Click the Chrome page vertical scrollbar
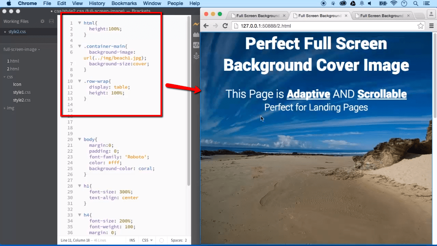This screenshot has height=246, width=437. pyautogui.click(x=434, y=75)
